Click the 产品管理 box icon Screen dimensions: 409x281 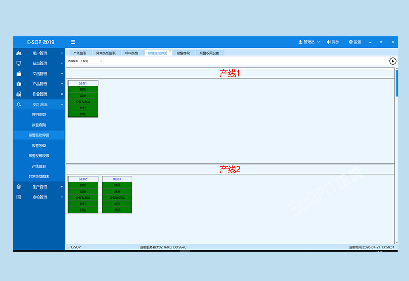19,84
